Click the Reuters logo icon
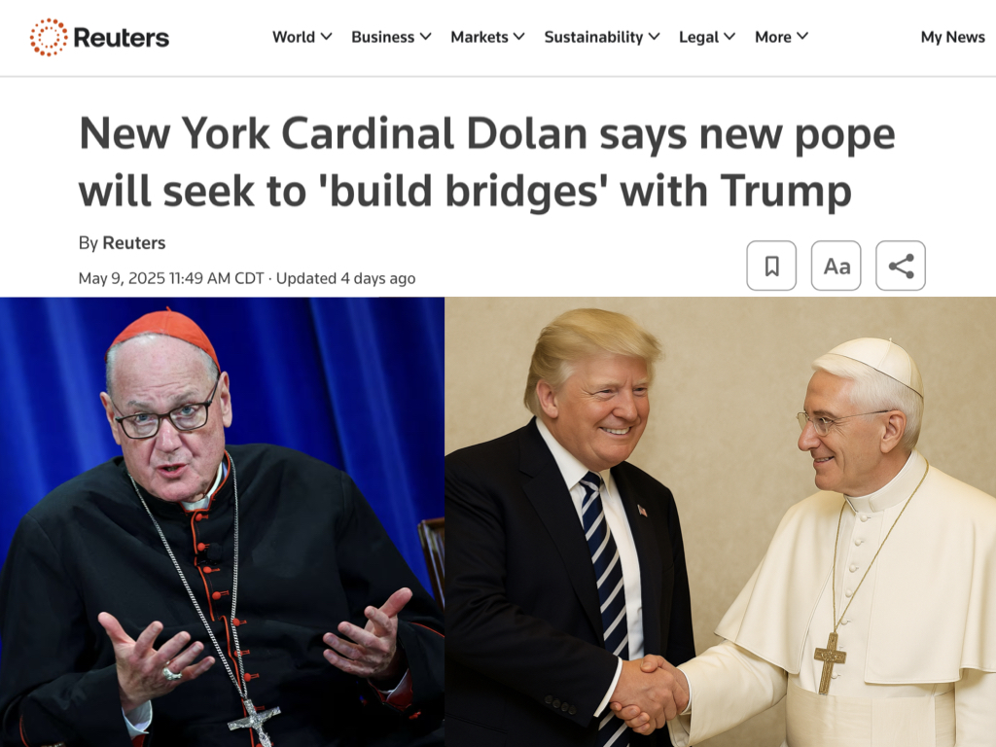Screen dimensions: 996x747 click(x=49, y=38)
